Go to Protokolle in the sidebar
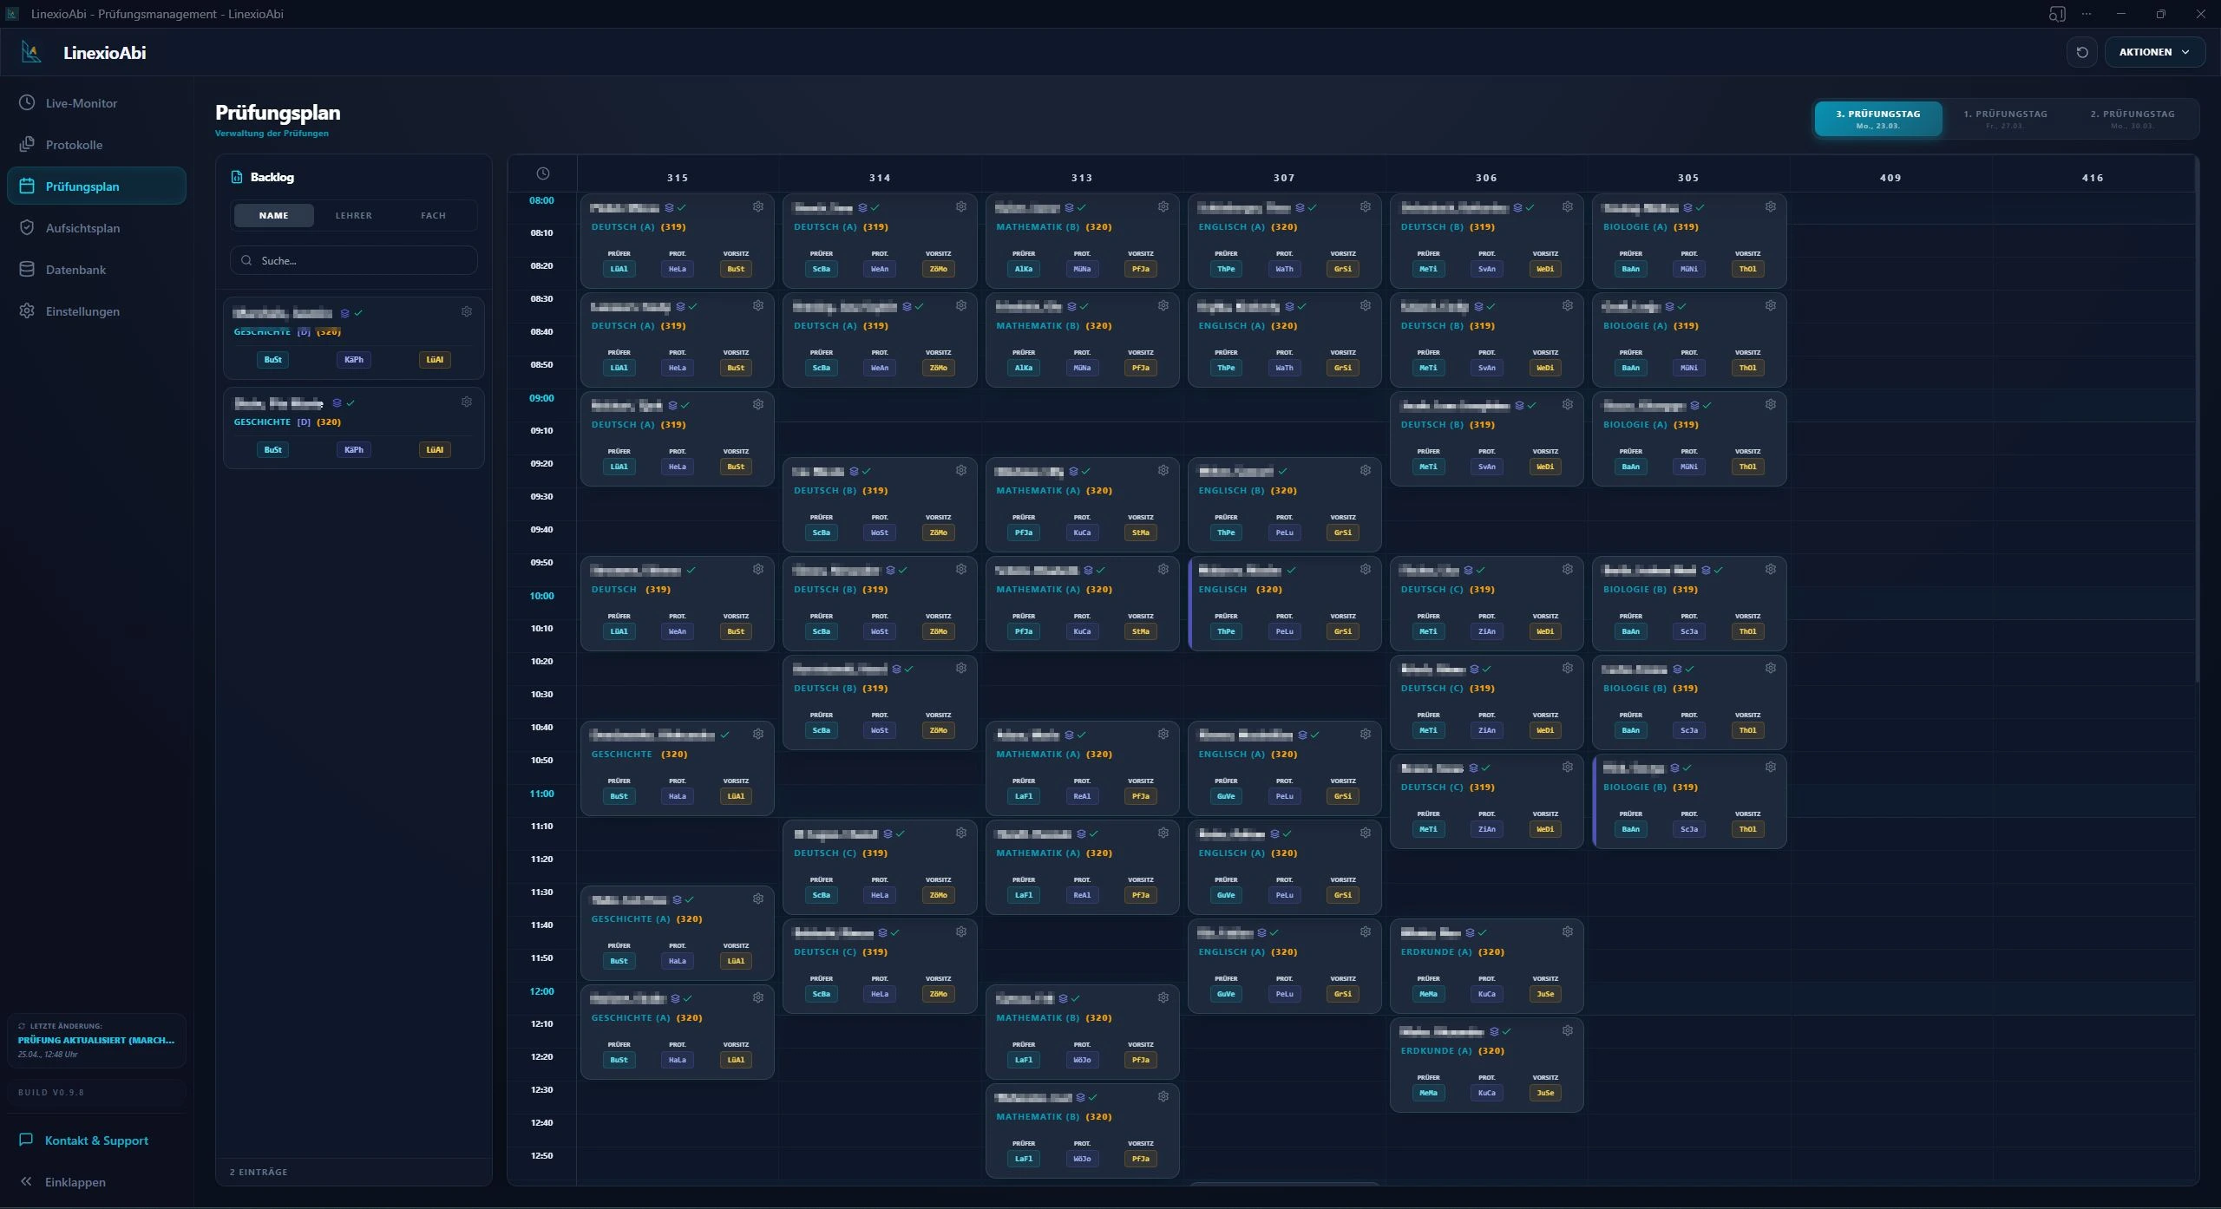2221x1209 pixels. click(x=74, y=145)
